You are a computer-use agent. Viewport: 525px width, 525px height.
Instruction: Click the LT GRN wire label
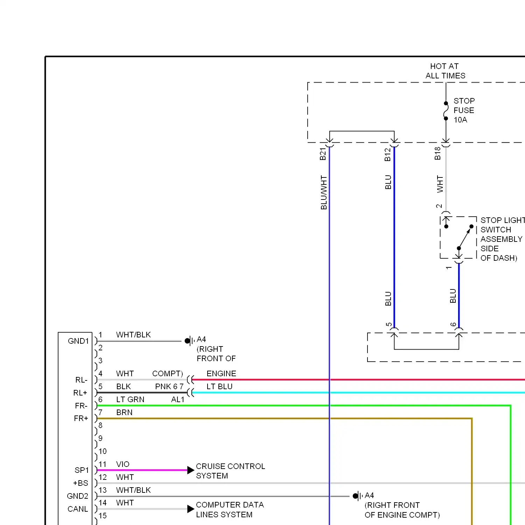click(x=130, y=399)
